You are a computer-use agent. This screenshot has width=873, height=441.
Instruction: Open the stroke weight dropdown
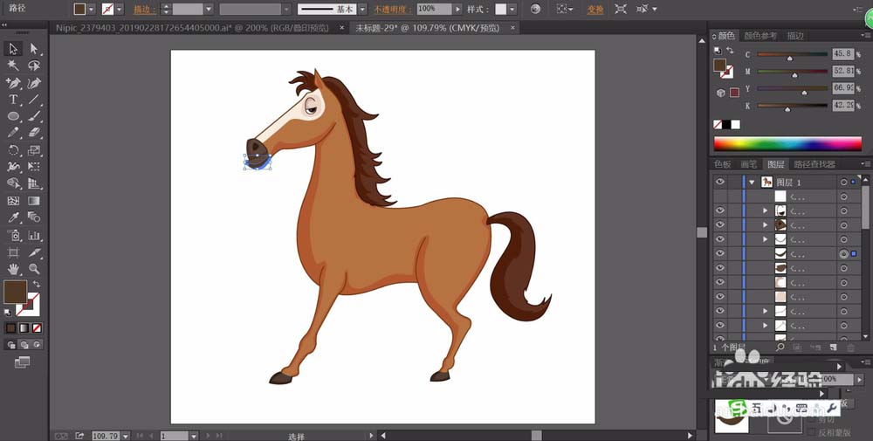[x=209, y=10]
